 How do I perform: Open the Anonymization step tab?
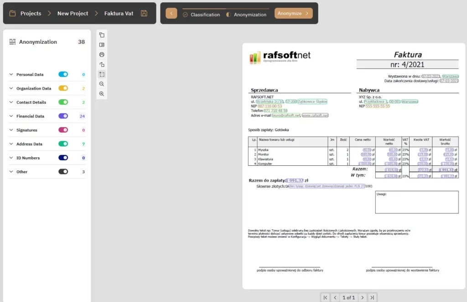point(246,15)
